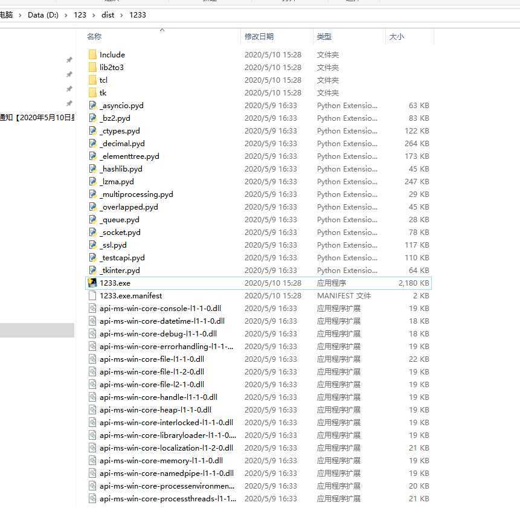Select api-ms-win-core-memory-l1-1-0.dll file name
Viewport: 520px width, 517px height.
pyautogui.click(x=161, y=461)
